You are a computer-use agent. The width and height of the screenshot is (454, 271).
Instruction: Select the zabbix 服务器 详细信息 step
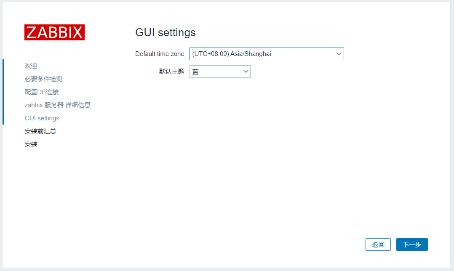pyautogui.click(x=57, y=105)
